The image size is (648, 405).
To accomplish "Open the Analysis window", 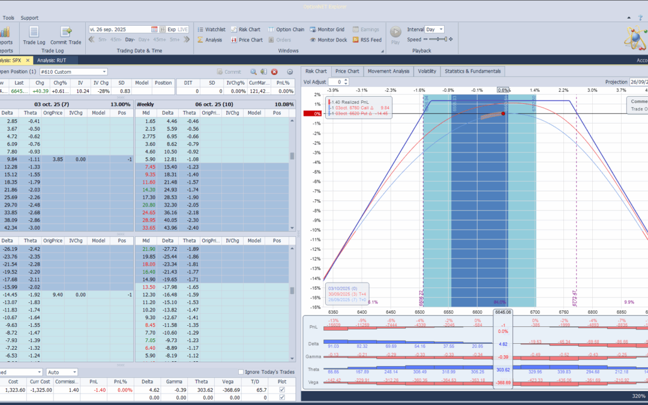I will (209, 40).
